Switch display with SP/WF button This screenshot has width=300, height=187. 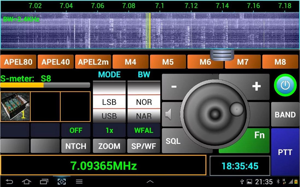[144, 146]
